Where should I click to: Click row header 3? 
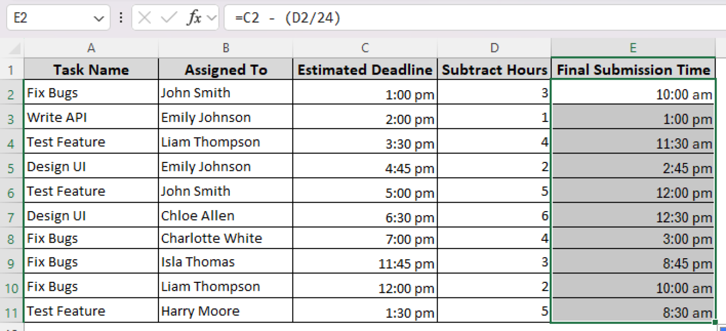pos(11,117)
